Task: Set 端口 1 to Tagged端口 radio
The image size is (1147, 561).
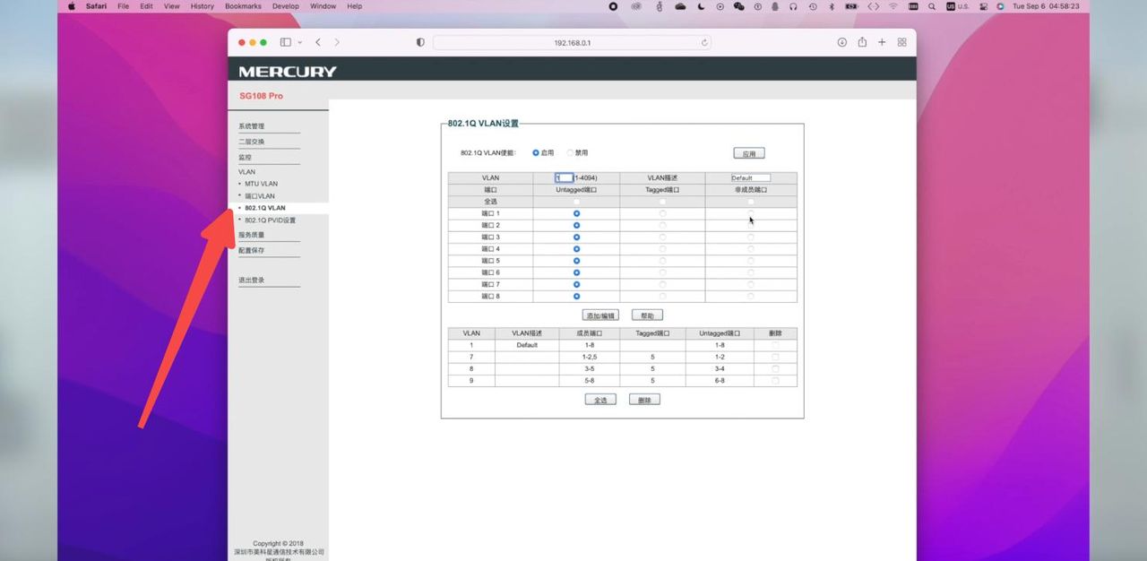Action: [663, 213]
